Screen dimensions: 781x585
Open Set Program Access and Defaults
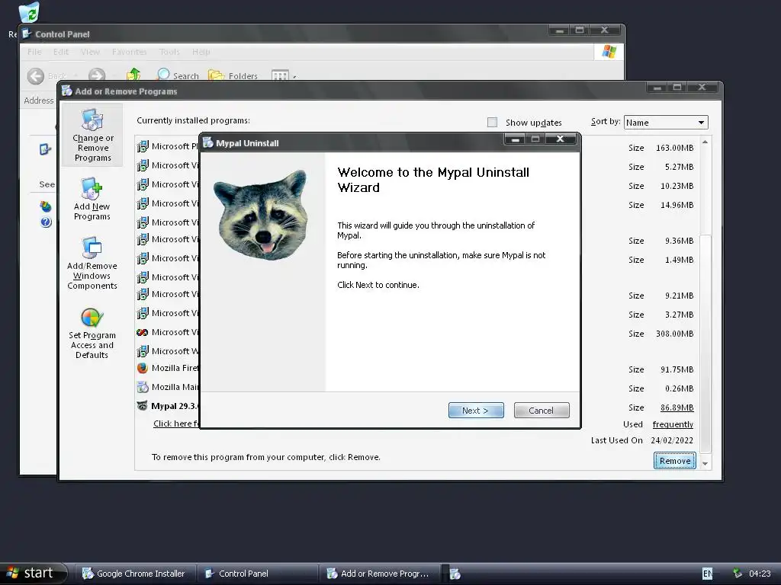click(92, 334)
